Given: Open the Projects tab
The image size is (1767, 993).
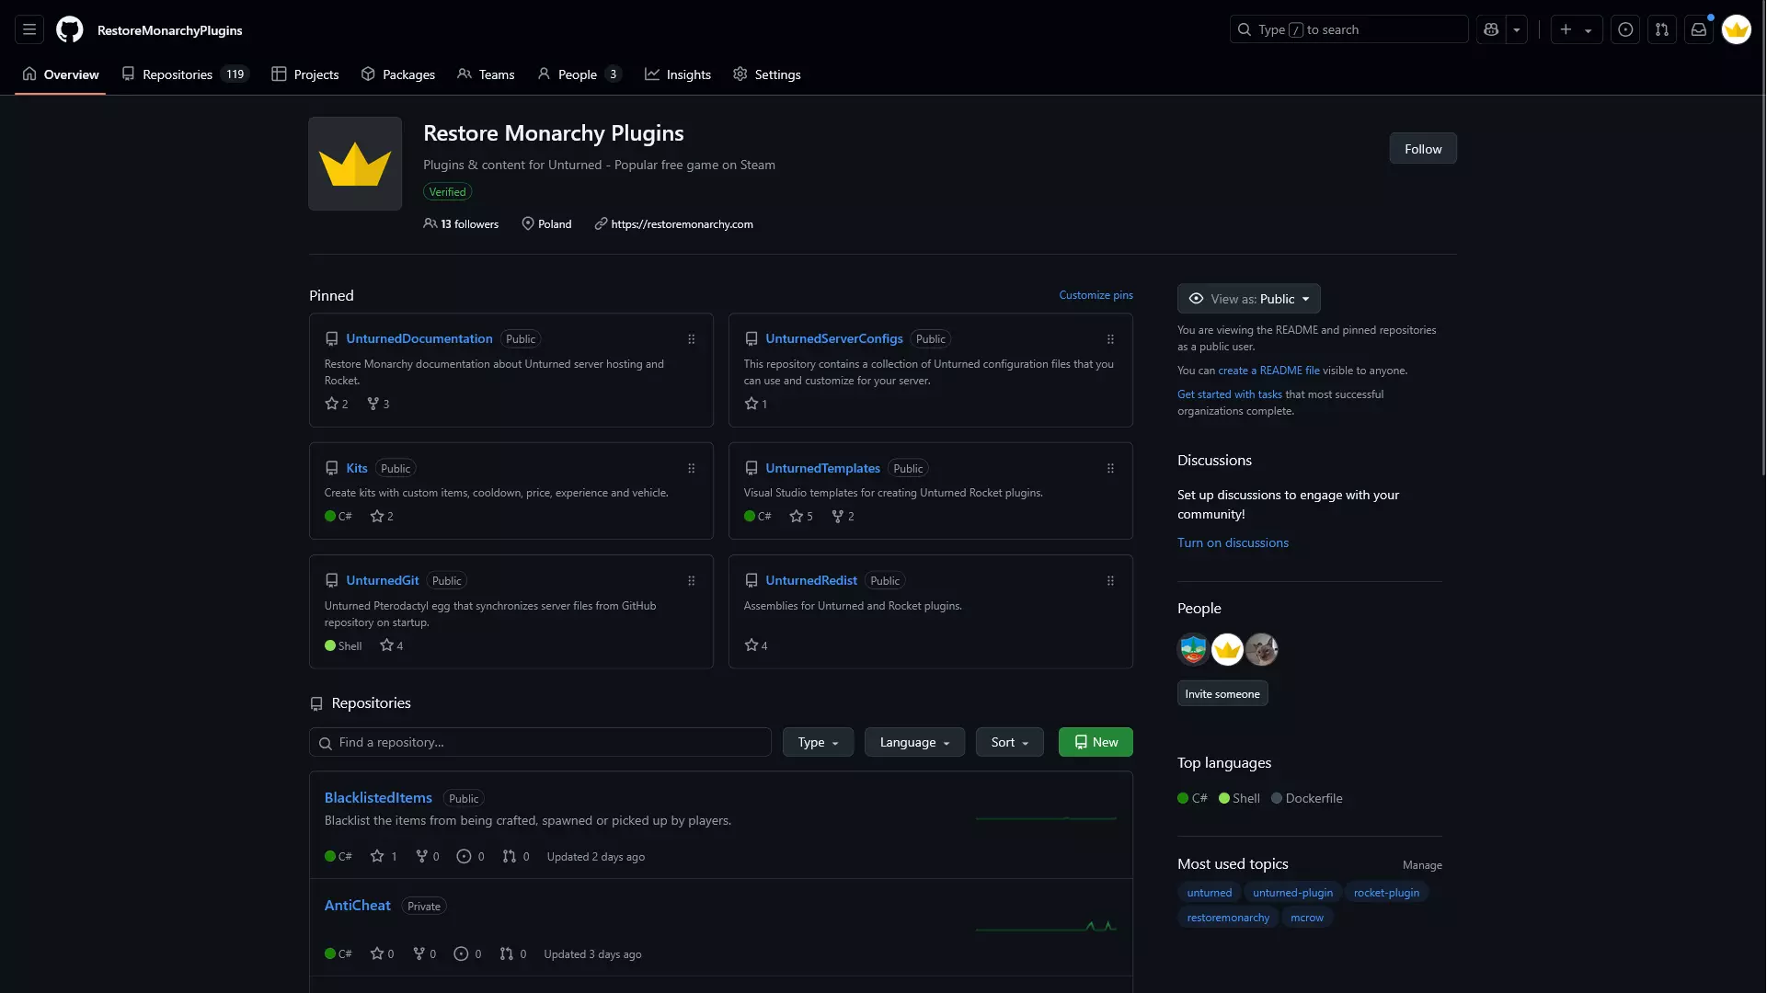Looking at the screenshot, I should click(305, 74).
